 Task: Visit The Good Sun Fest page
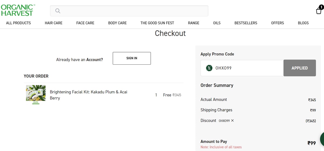click(157, 23)
